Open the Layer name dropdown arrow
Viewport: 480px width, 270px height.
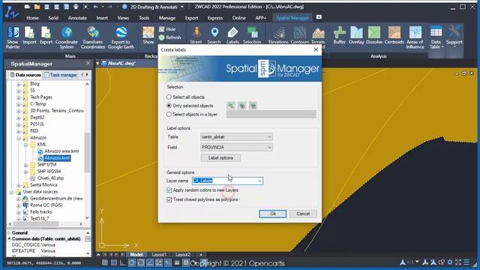[x=259, y=181]
